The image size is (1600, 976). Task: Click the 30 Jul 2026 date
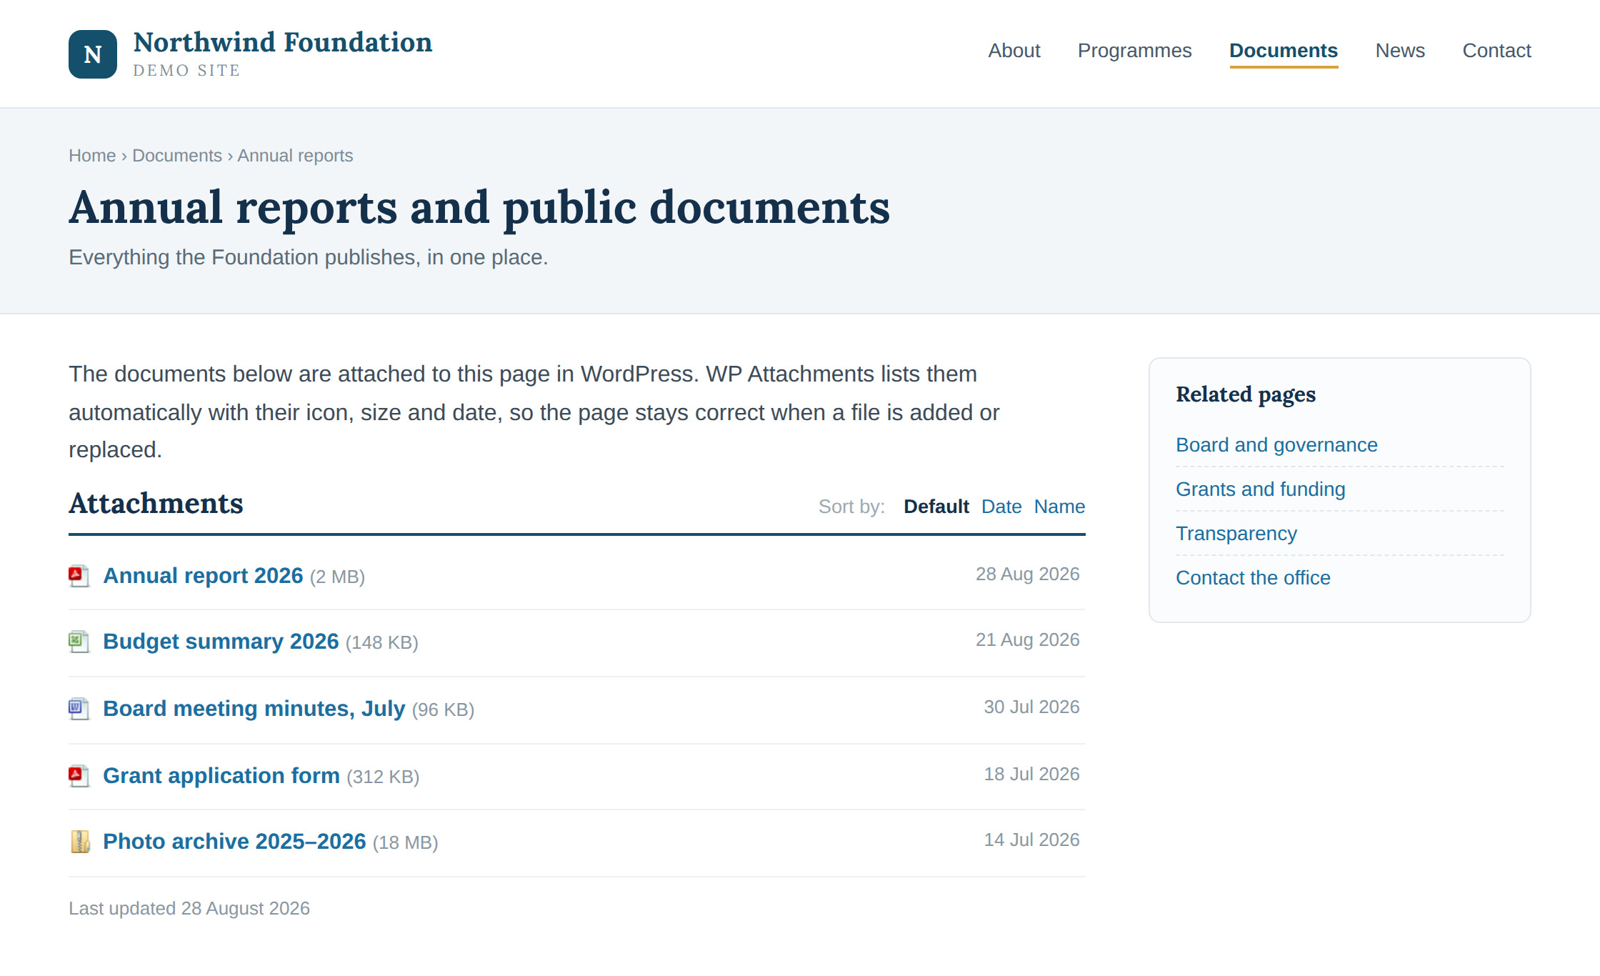[1031, 707]
